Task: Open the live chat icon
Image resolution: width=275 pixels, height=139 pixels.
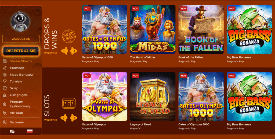Action: [x=12, y=131]
